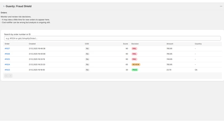Open the three-dot more actions menu
The width and height of the screenshot is (224, 126).
click(x=221, y=6)
